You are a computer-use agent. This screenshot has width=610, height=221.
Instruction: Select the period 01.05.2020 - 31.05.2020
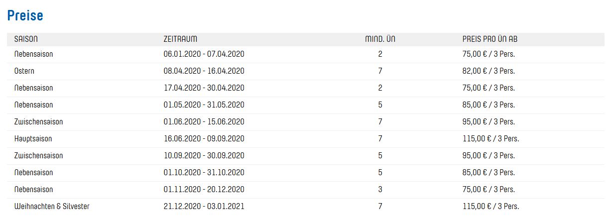click(x=204, y=105)
